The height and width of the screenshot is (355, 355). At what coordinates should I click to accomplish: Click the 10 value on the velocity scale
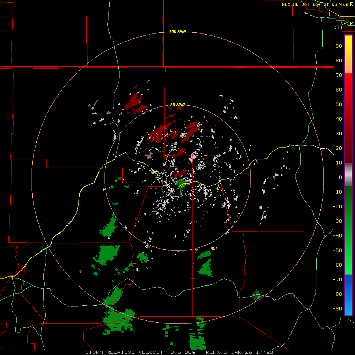tap(339, 163)
